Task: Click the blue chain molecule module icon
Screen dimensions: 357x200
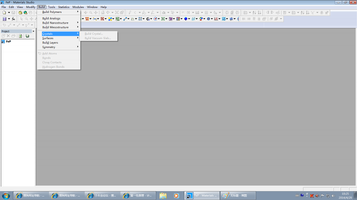Action: pos(95,19)
